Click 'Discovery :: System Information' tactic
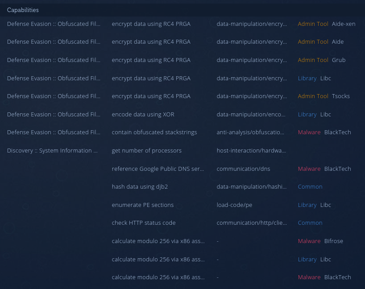Viewport: 365px width, 289px height. (x=52, y=150)
